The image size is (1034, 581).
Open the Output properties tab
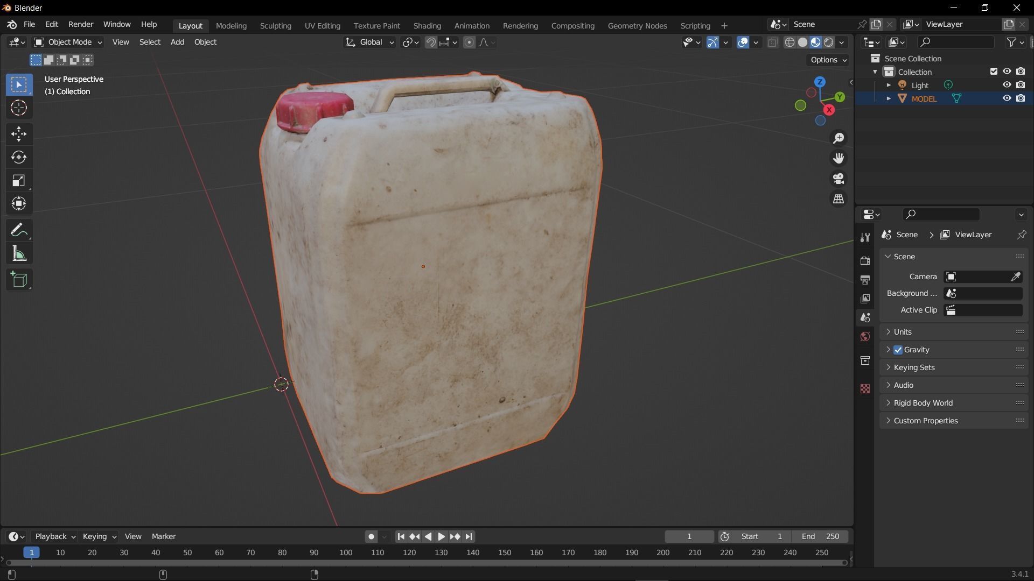pos(865,280)
